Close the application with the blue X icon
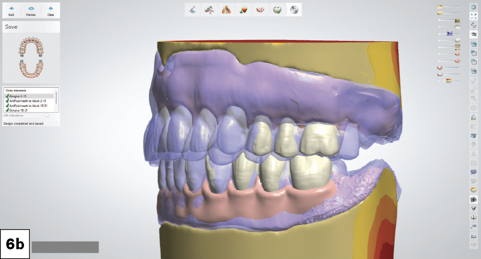The width and height of the screenshot is (481, 259). coord(474,7)
